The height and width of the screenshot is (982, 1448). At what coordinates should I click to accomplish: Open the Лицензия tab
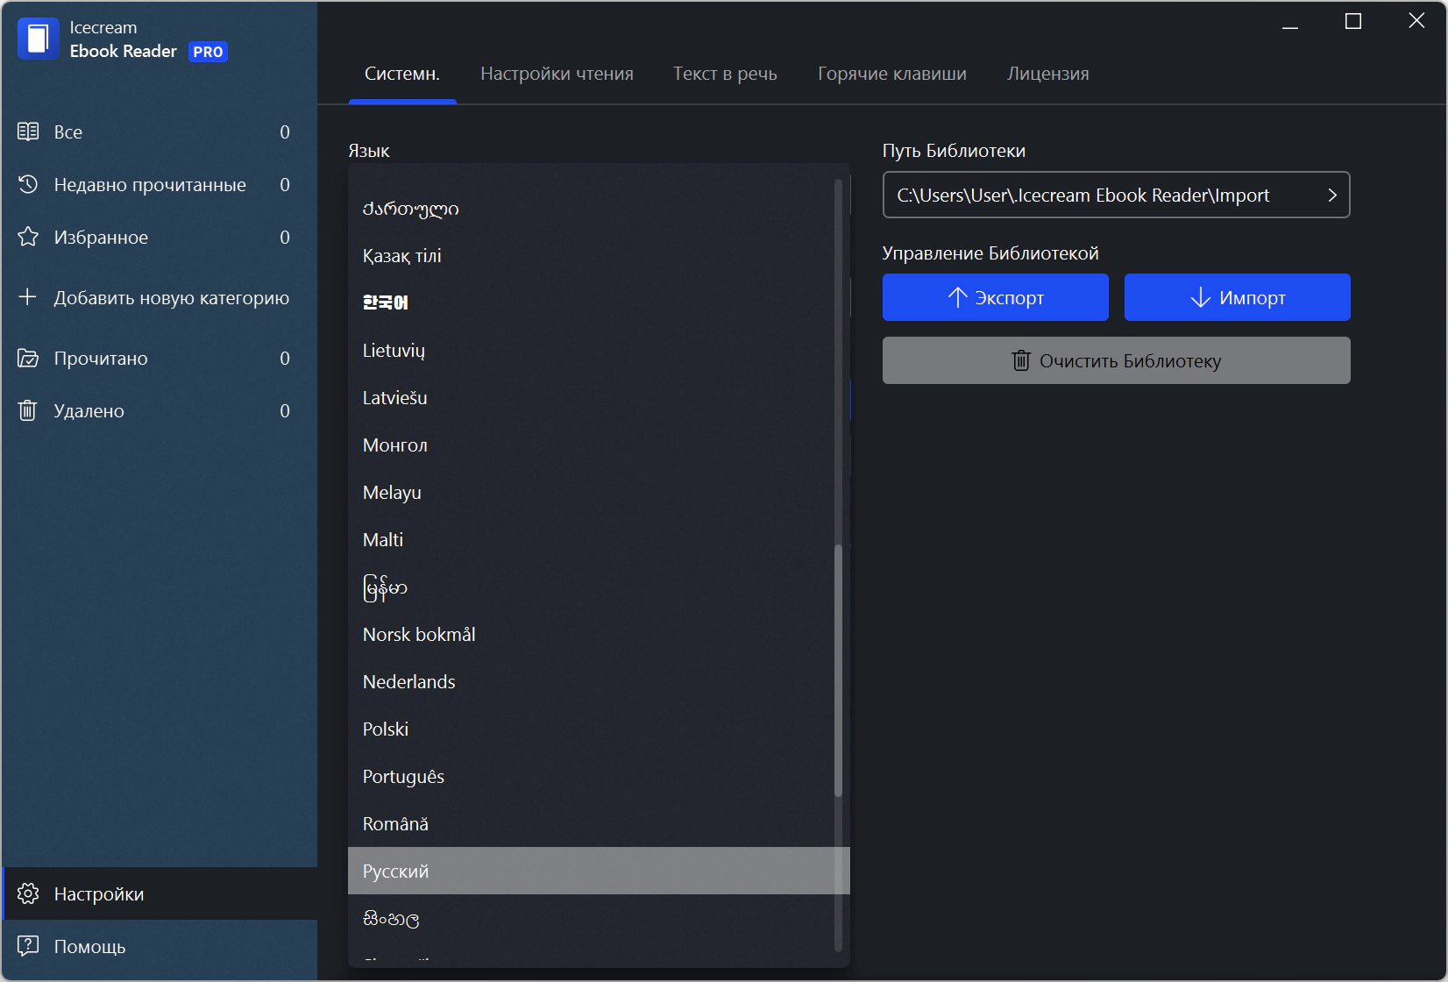pyautogui.click(x=1048, y=74)
